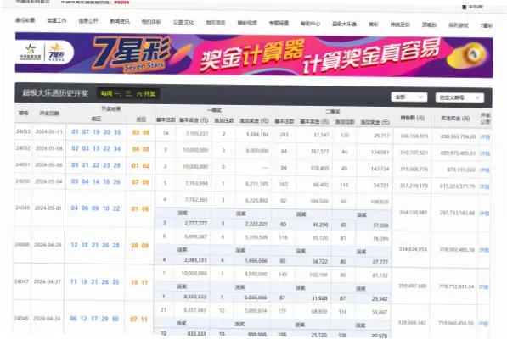Select draw number 24047 cell

point(22,281)
